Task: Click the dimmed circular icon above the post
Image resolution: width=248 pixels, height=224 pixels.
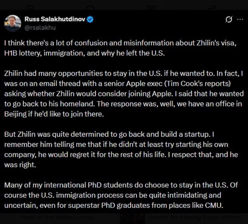Action: (x=90, y=8)
